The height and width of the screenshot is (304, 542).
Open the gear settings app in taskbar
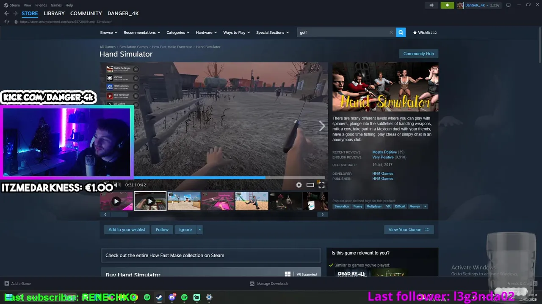click(x=209, y=297)
